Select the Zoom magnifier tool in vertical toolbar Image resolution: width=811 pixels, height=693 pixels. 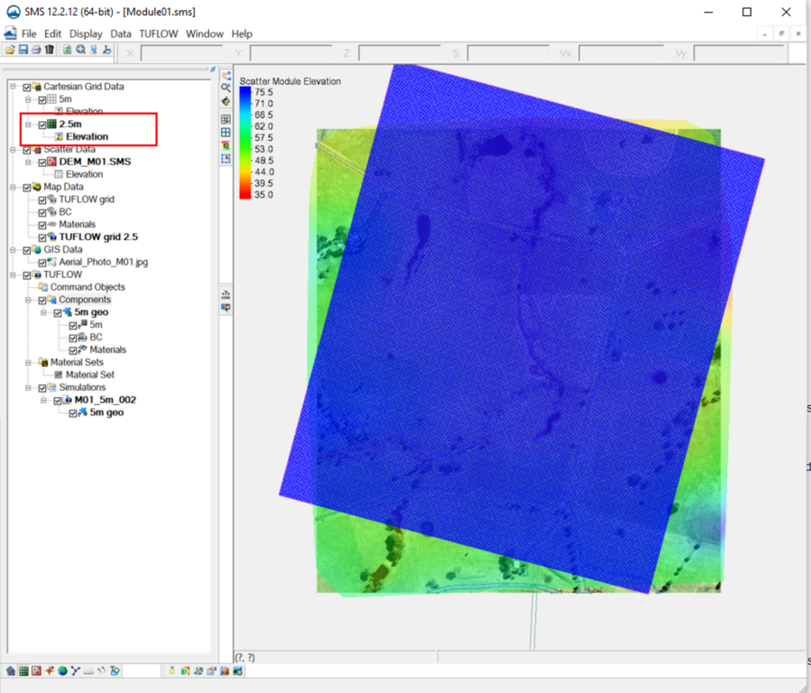click(226, 88)
